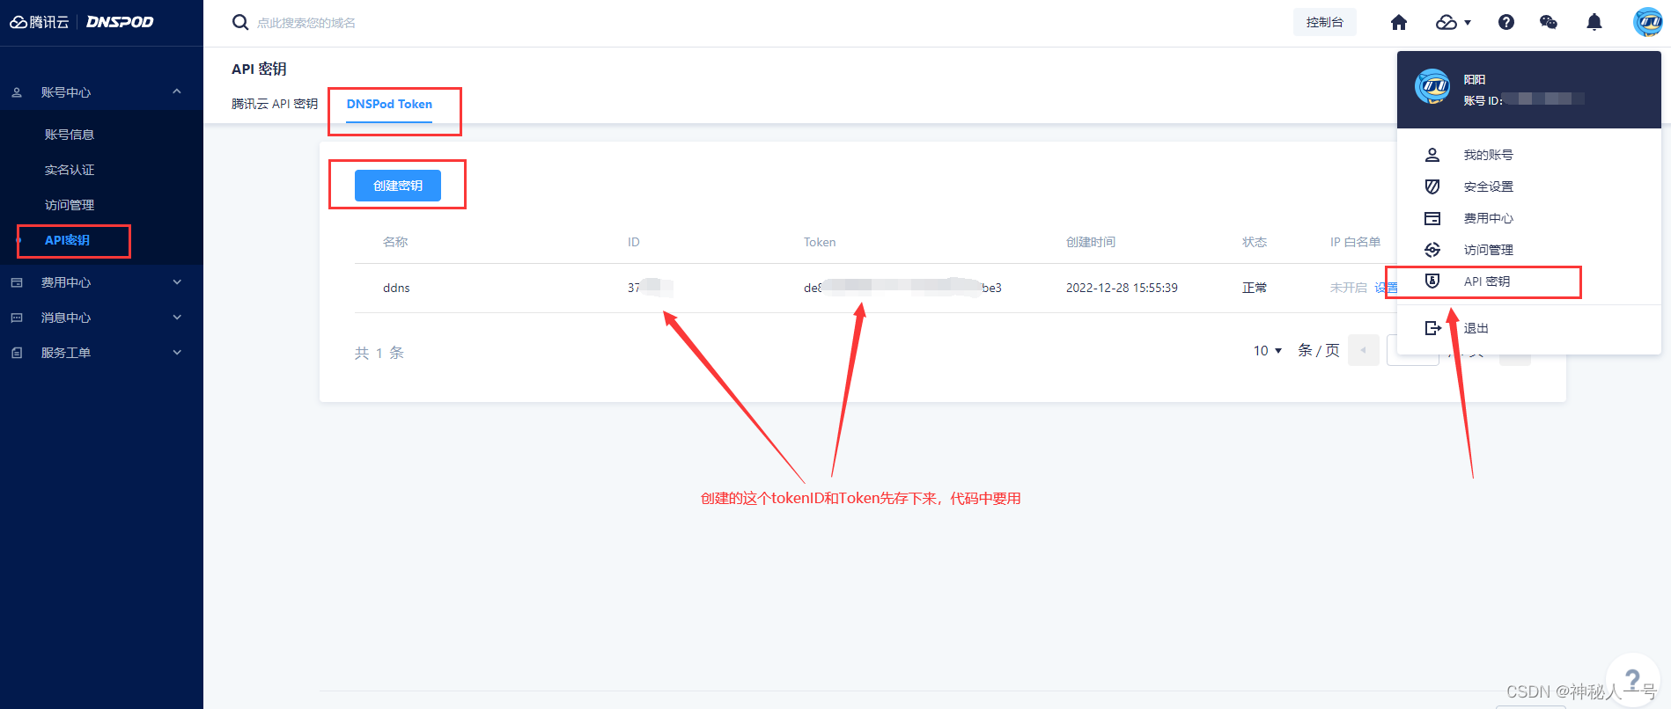
Task: Click the 安全设置 shield icon
Action: pos(1432,186)
